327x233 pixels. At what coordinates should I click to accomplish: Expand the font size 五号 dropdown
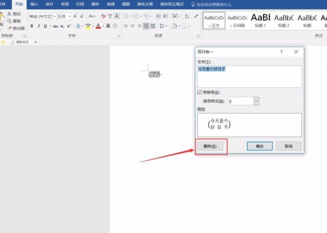pyautogui.click(x=70, y=16)
